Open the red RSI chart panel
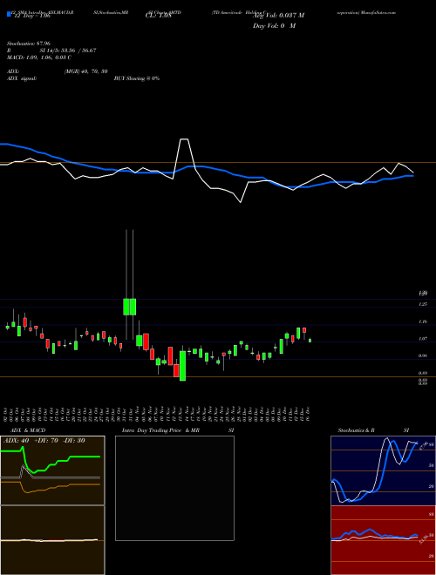Screen dimensions: 436x575 tap(383, 540)
